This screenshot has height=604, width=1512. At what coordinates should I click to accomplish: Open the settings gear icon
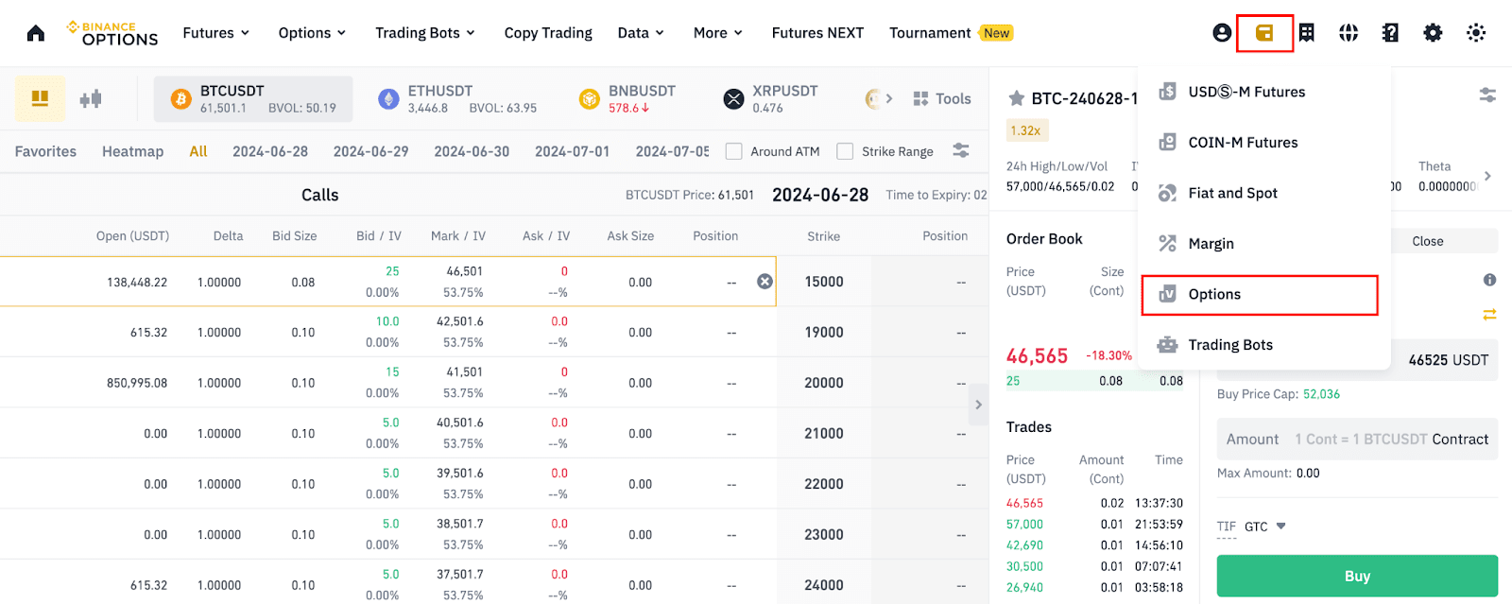1433,33
